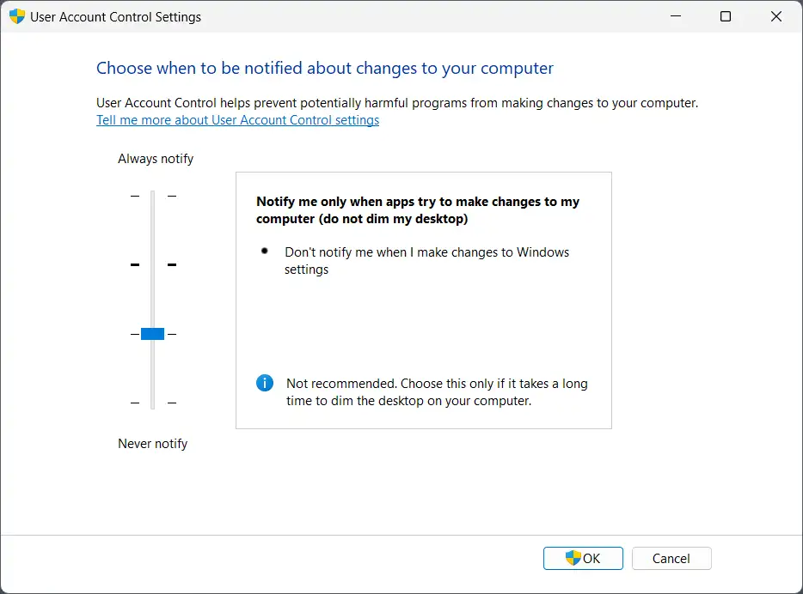Image resolution: width=803 pixels, height=594 pixels.
Task: Click the bottom tick right of slider track
Action: [172, 403]
